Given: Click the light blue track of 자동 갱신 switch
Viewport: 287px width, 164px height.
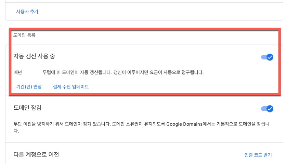Looking at the screenshot, I should pos(264,57).
